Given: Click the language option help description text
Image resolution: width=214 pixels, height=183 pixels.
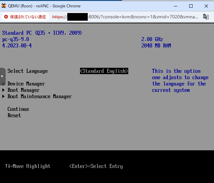Looking at the screenshot, I should click(x=180, y=80).
